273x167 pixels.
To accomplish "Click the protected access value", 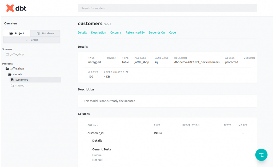I will point(231,62).
